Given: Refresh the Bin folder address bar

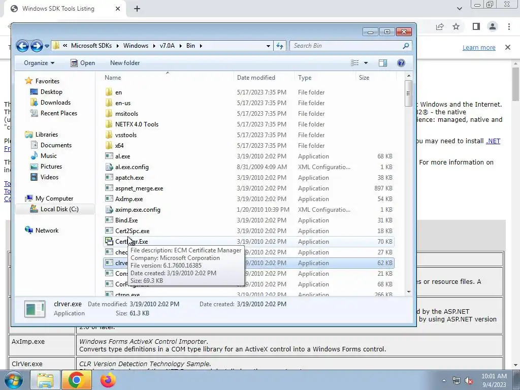Looking at the screenshot, I should point(280,46).
